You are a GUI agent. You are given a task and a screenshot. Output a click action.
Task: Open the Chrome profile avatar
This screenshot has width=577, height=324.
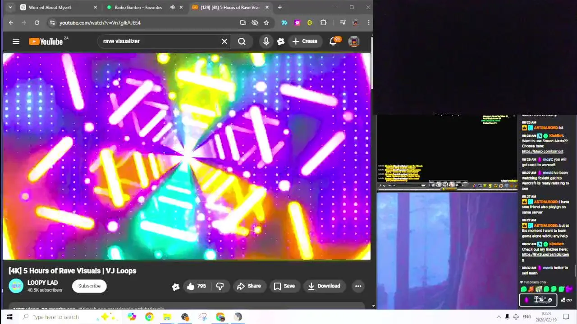(x=355, y=22)
